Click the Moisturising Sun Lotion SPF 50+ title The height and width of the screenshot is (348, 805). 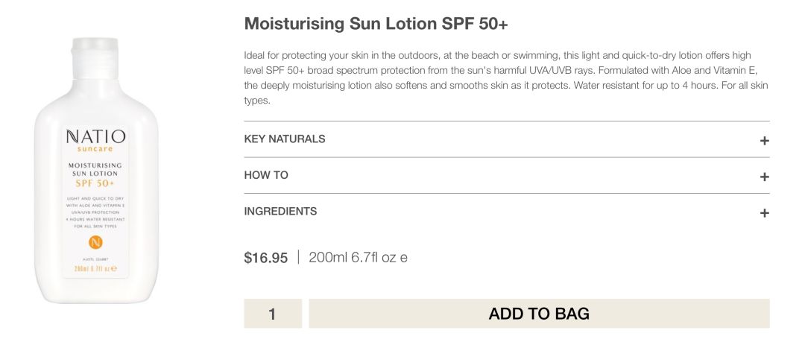[x=376, y=24]
